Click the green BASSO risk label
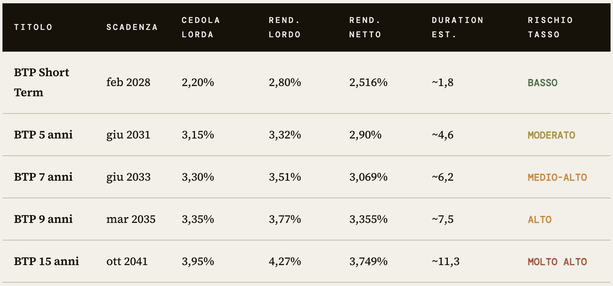Screen dimensions: 613x286 (x=543, y=83)
